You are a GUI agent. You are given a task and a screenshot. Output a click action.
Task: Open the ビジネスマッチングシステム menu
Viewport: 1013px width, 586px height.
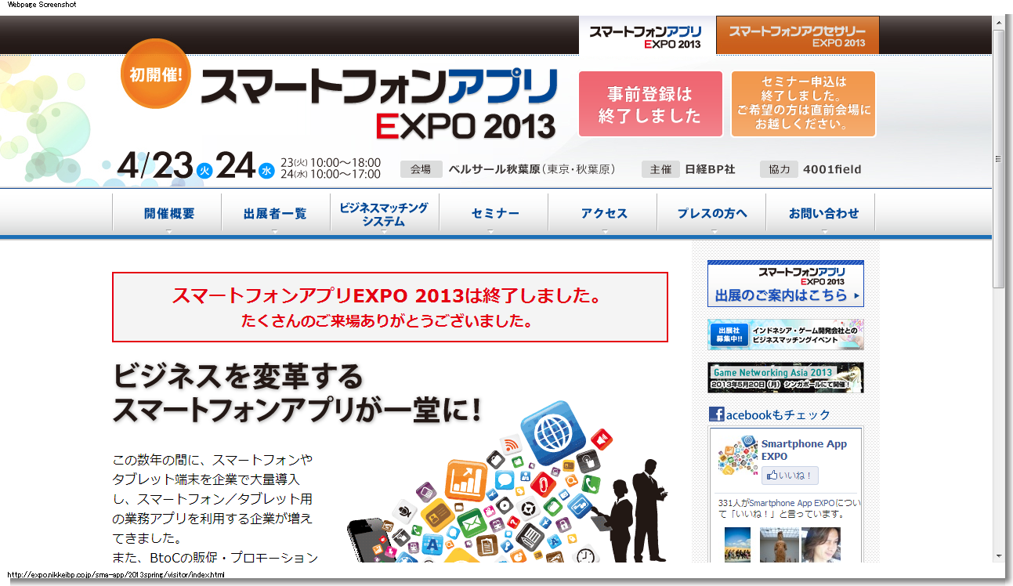click(x=384, y=214)
